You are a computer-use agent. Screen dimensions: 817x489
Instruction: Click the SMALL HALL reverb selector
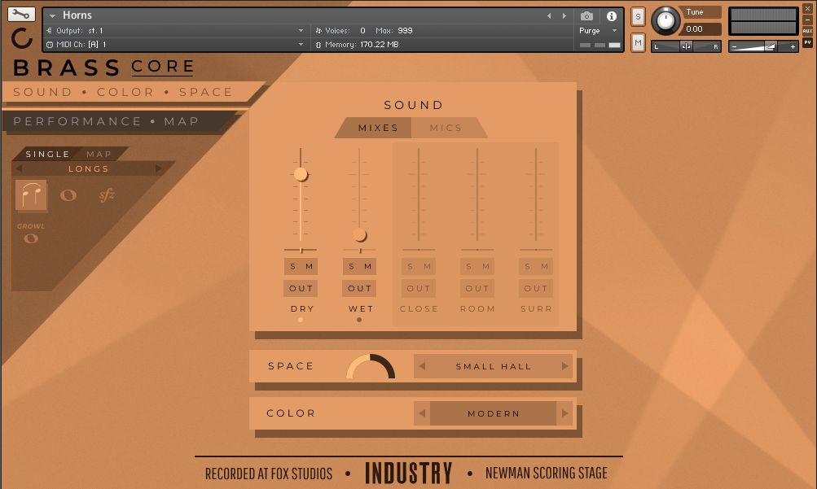pyautogui.click(x=494, y=366)
